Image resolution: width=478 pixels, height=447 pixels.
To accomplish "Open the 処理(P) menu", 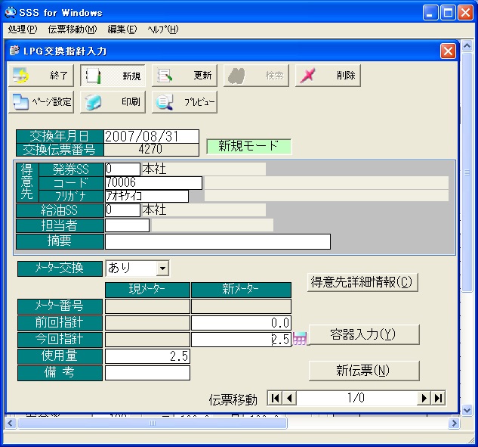I will coord(22,29).
